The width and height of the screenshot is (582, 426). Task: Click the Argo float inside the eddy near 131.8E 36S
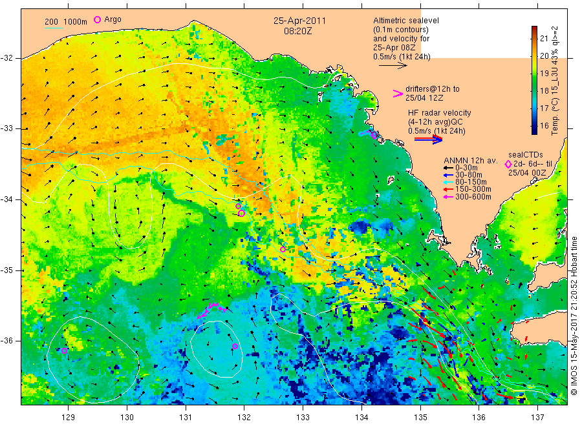click(235, 347)
